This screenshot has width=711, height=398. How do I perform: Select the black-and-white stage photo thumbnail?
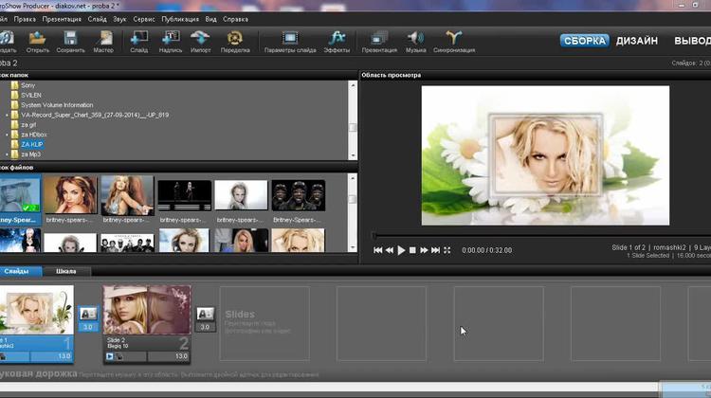185,195
